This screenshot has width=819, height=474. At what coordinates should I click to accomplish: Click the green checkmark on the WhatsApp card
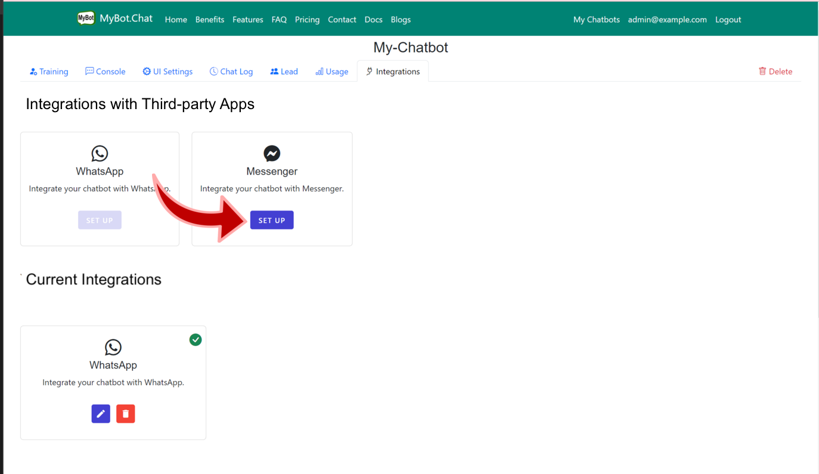point(196,339)
